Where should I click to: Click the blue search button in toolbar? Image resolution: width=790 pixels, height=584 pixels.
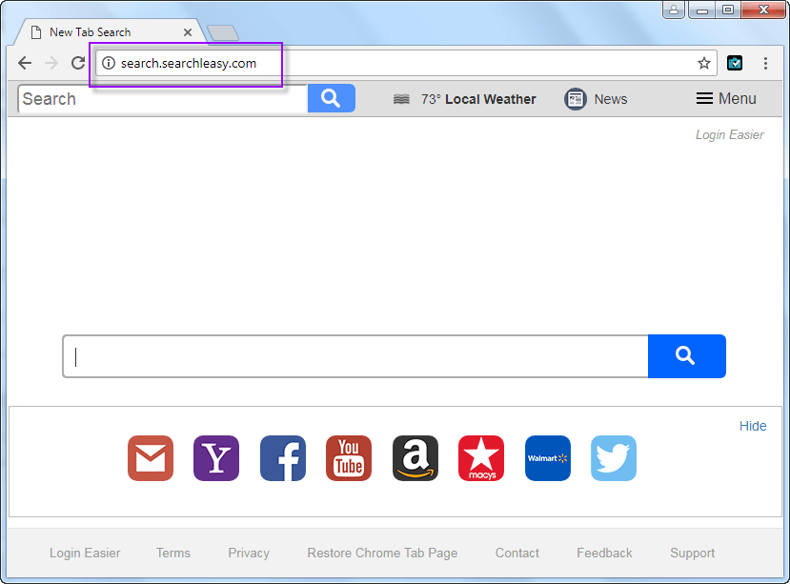click(x=331, y=98)
